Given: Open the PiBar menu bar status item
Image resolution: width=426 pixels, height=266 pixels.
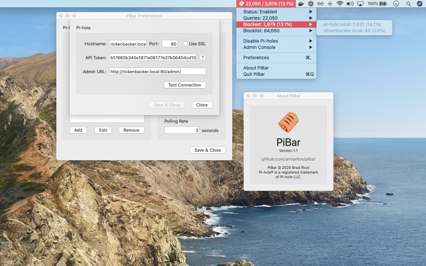Looking at the screenshot, I should click(266, 4).
